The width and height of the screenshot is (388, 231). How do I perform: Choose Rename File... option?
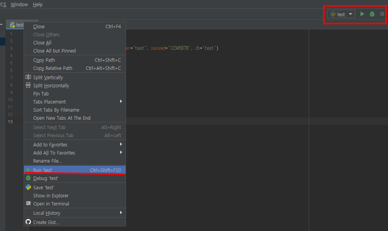(x=75, y=161)
